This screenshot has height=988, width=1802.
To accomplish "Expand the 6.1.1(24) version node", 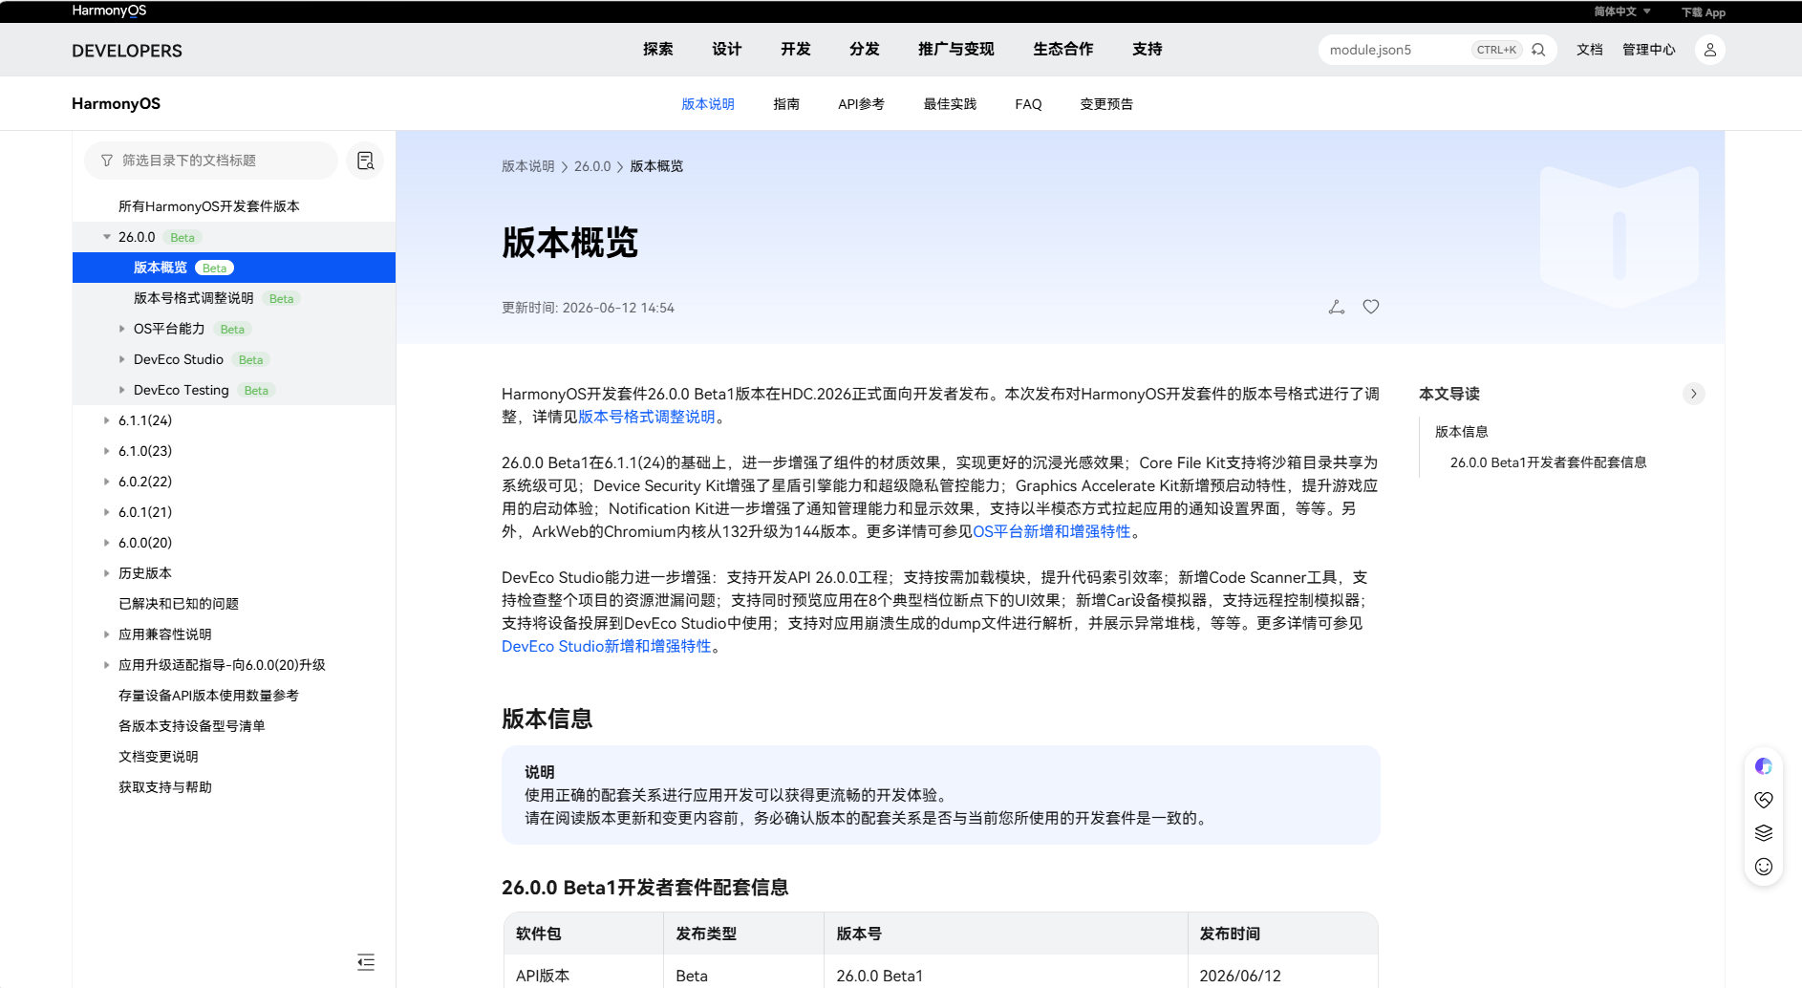I will 106,420.
